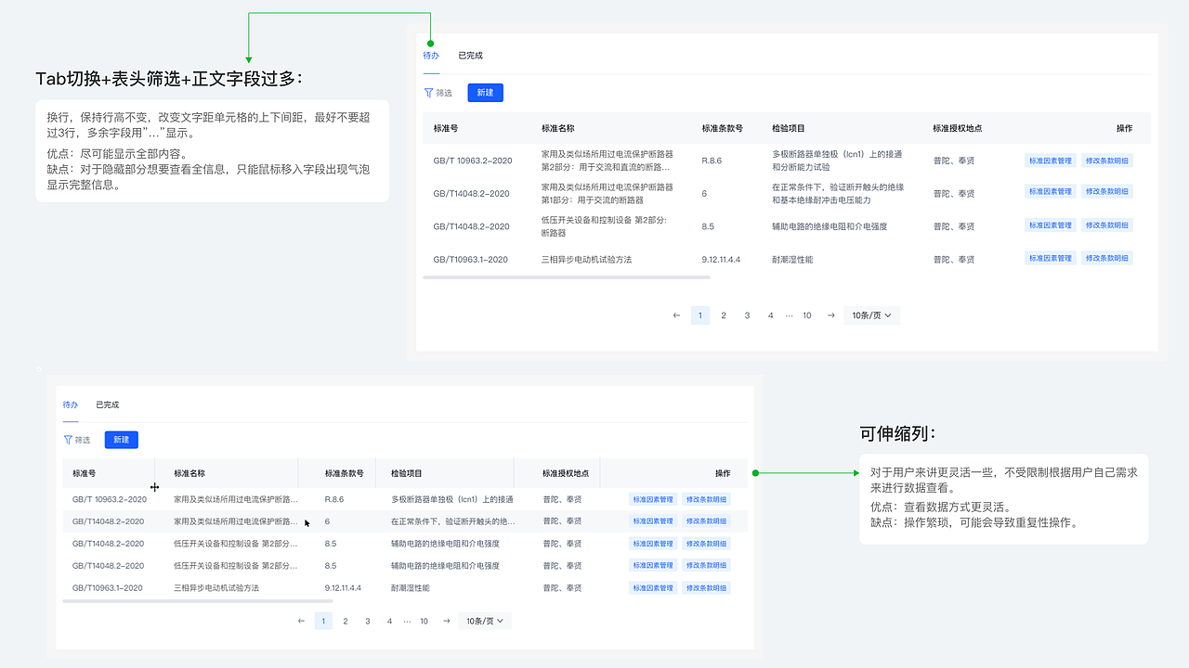Go to previous page arrow in lower table
1189x668 pixels.
pyautogui.click(x=301, y=621)
